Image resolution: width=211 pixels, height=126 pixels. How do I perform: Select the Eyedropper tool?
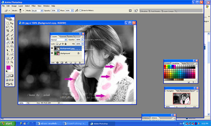[12, 58]
